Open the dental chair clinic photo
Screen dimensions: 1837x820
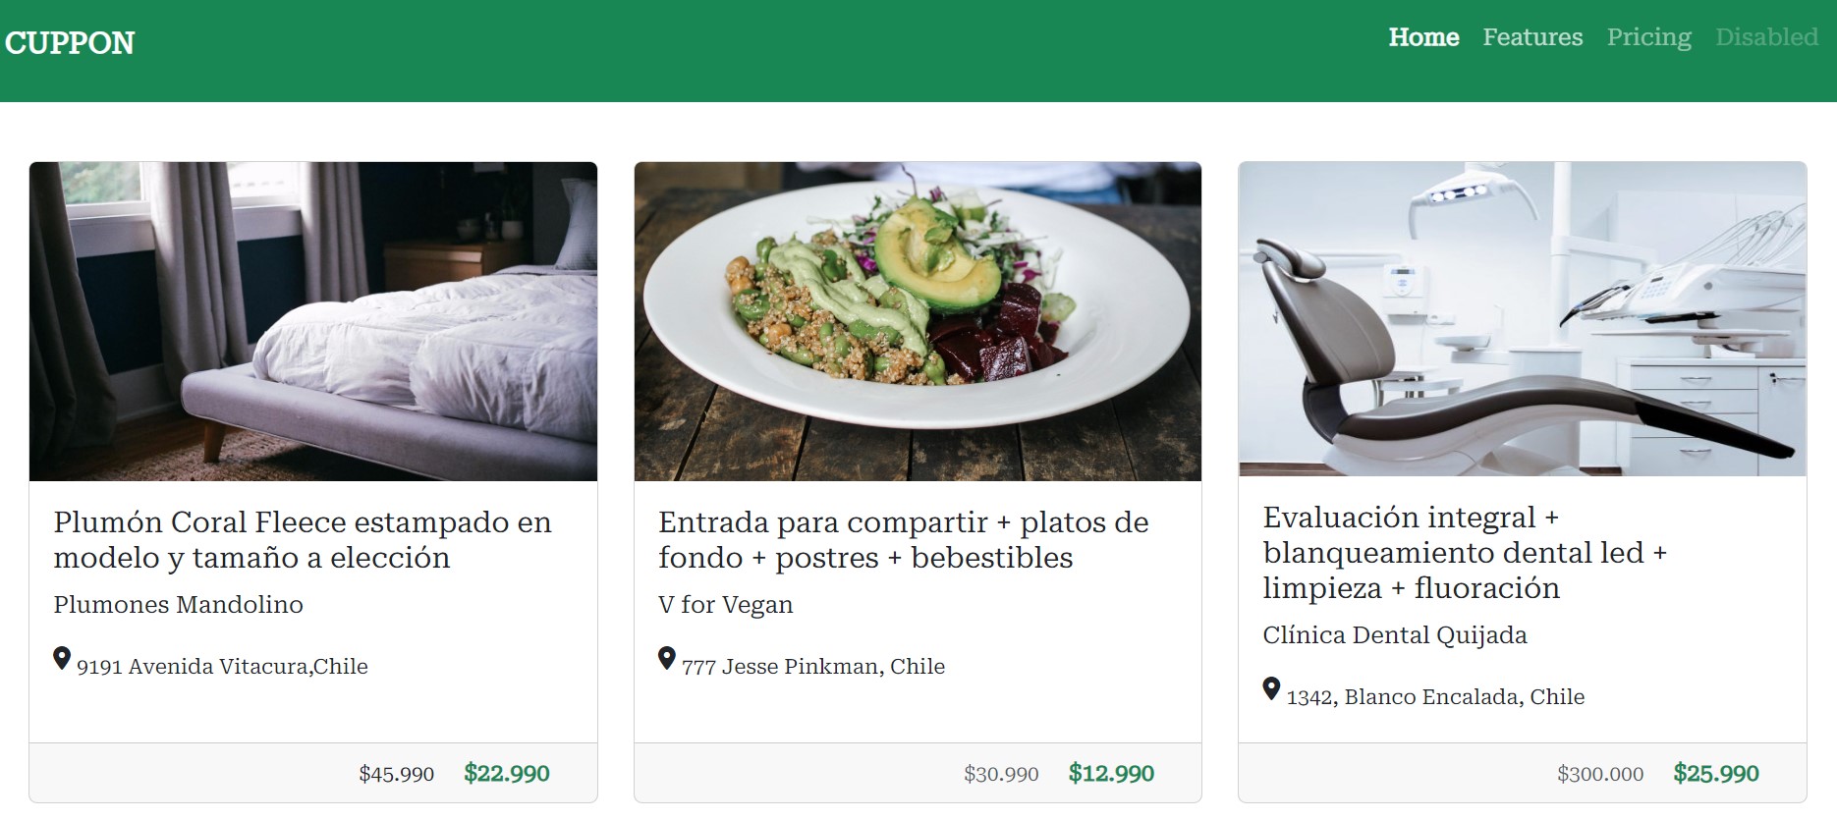(x=1523, y=319)
